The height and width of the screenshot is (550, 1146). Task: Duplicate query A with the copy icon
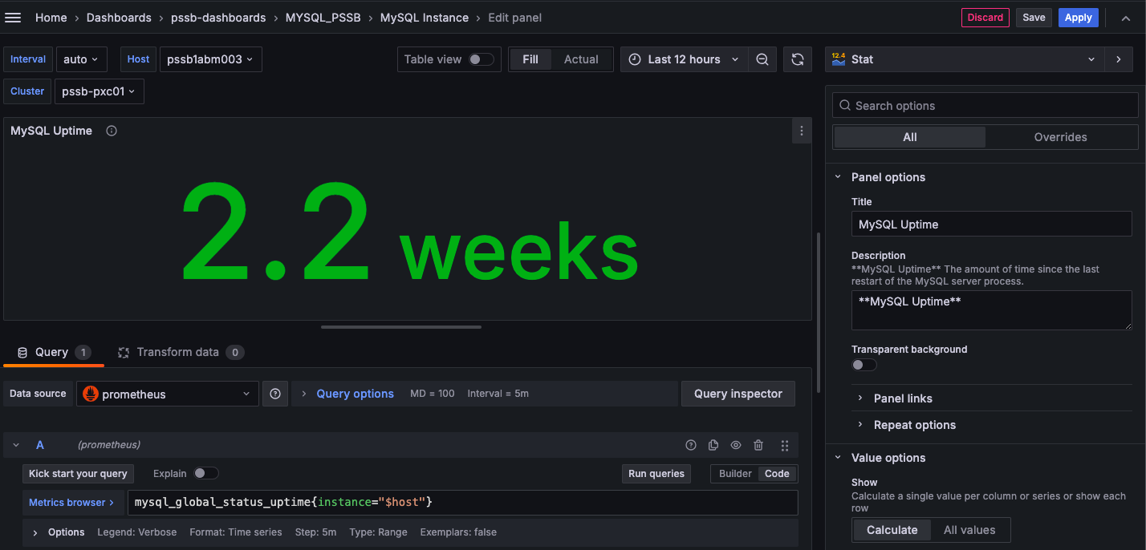pos(713,445)
